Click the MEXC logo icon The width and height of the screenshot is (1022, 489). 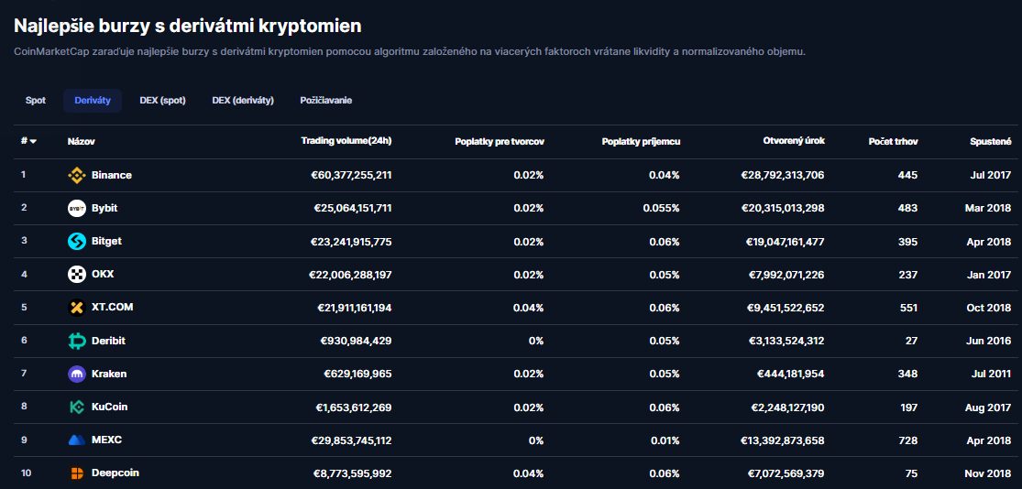point(77,440)
